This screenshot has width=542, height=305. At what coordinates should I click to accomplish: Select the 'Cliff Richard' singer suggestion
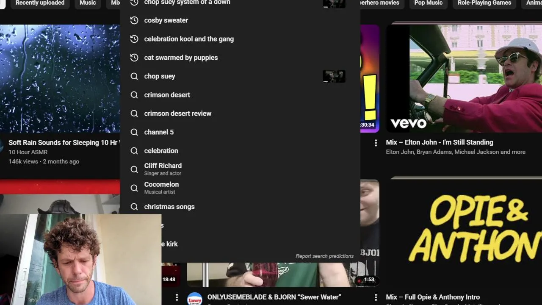click(240, 169)
